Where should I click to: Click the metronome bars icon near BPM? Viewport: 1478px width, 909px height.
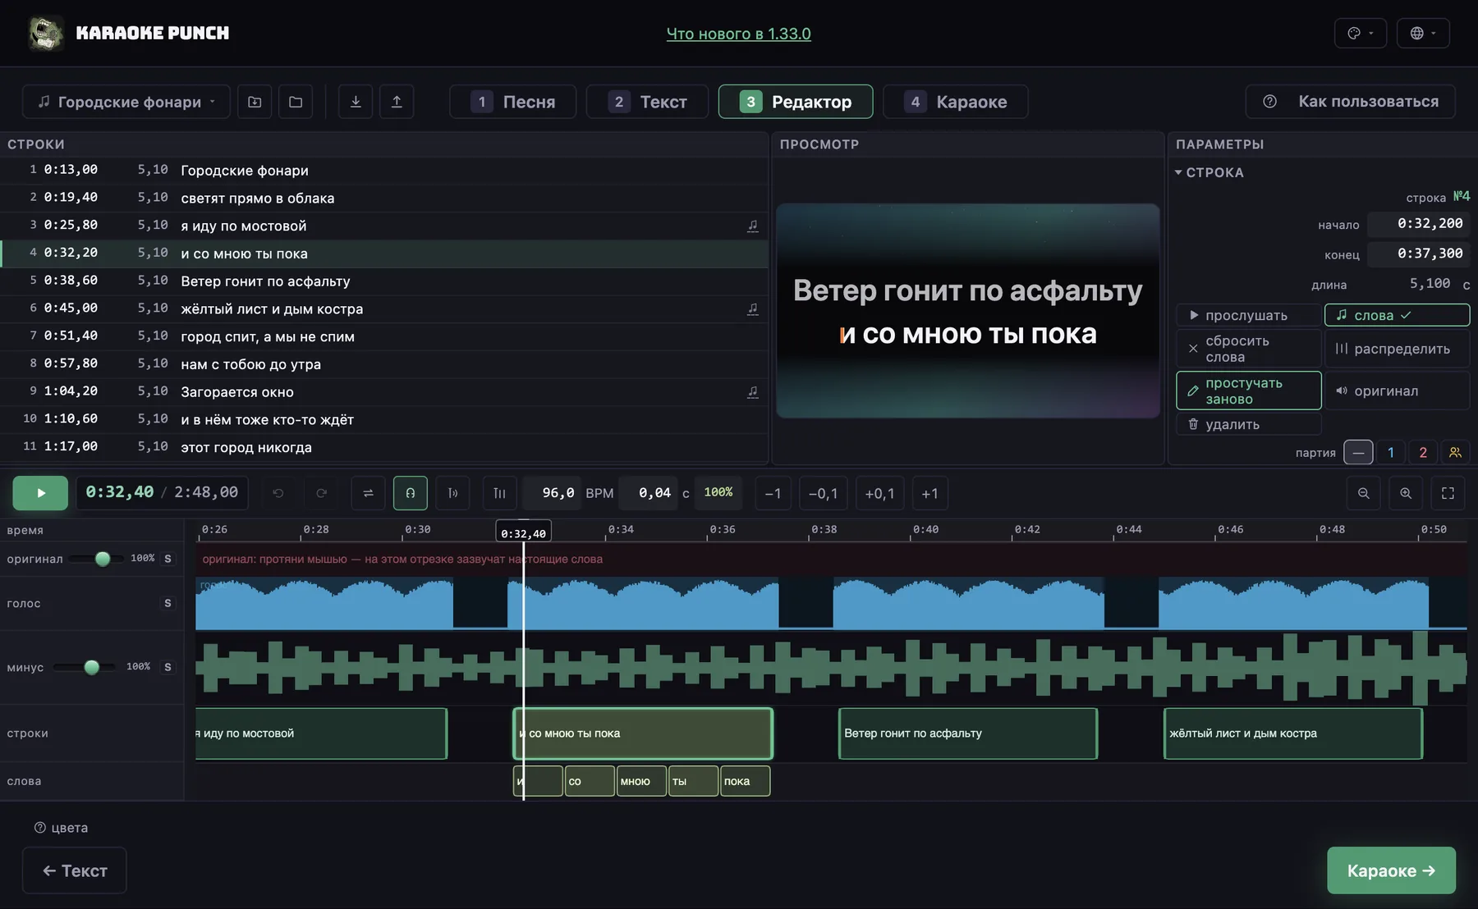pyautogui.click(x=499, y=493)
